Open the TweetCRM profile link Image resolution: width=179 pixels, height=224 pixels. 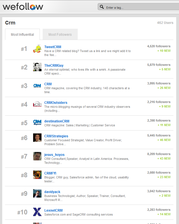[x=53, y=47]
